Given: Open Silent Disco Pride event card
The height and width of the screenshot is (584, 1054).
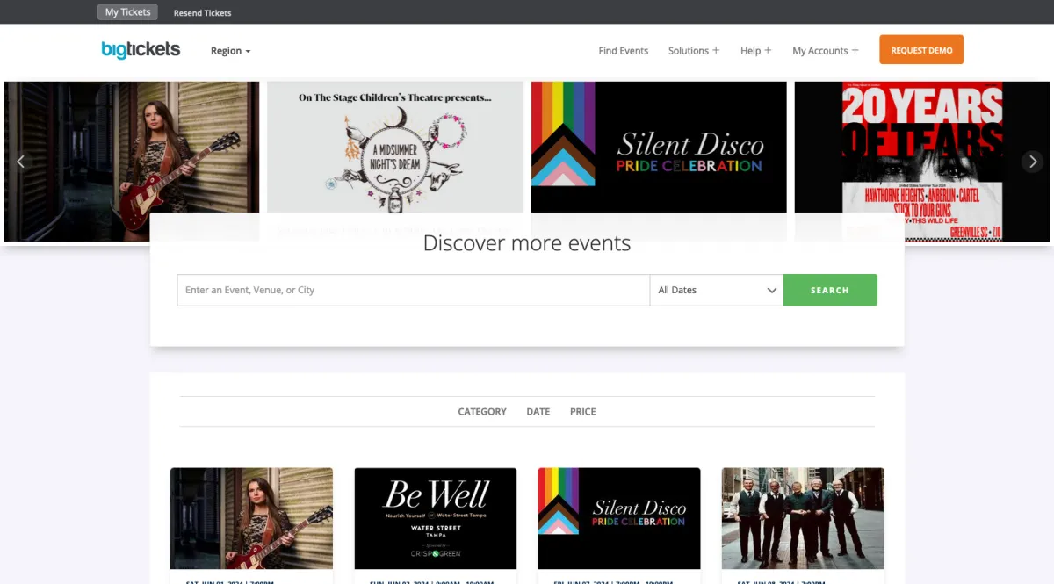Looking at the screenshot, I should tap(619, 518).
